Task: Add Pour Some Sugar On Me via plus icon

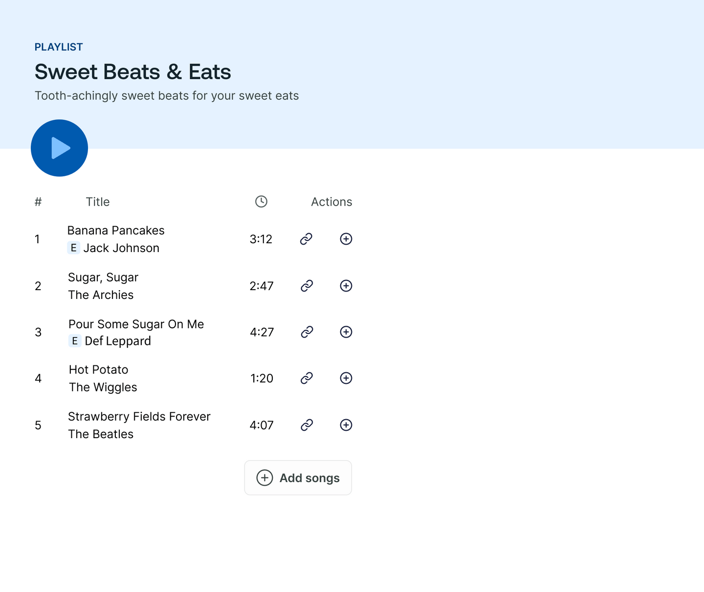Action: (346, 332)
